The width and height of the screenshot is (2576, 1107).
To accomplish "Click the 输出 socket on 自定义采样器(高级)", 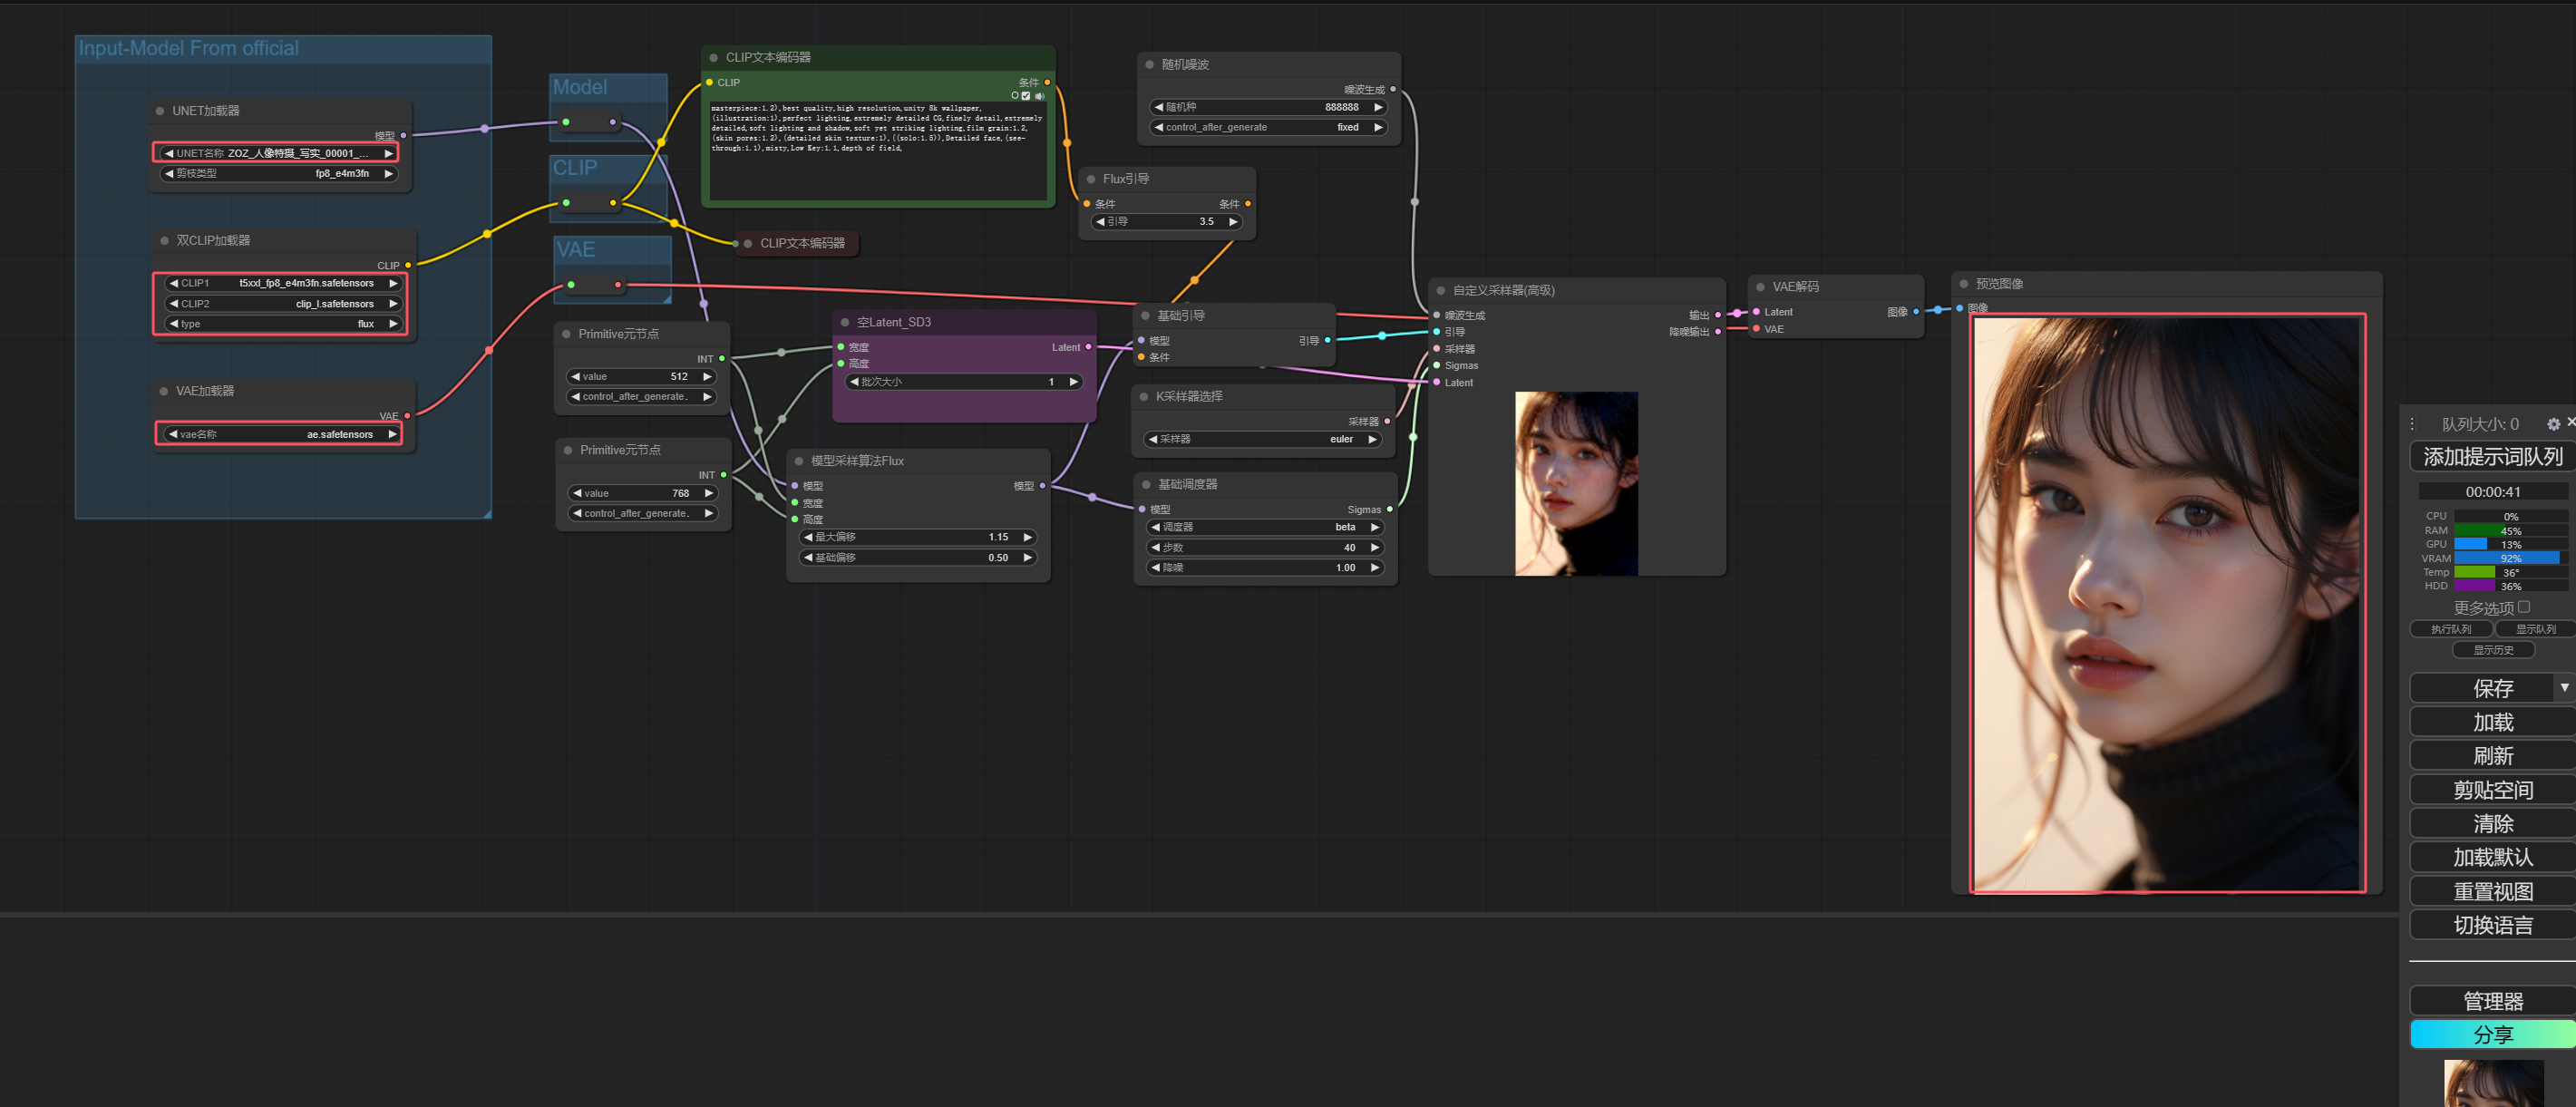I will [1718, 315].
